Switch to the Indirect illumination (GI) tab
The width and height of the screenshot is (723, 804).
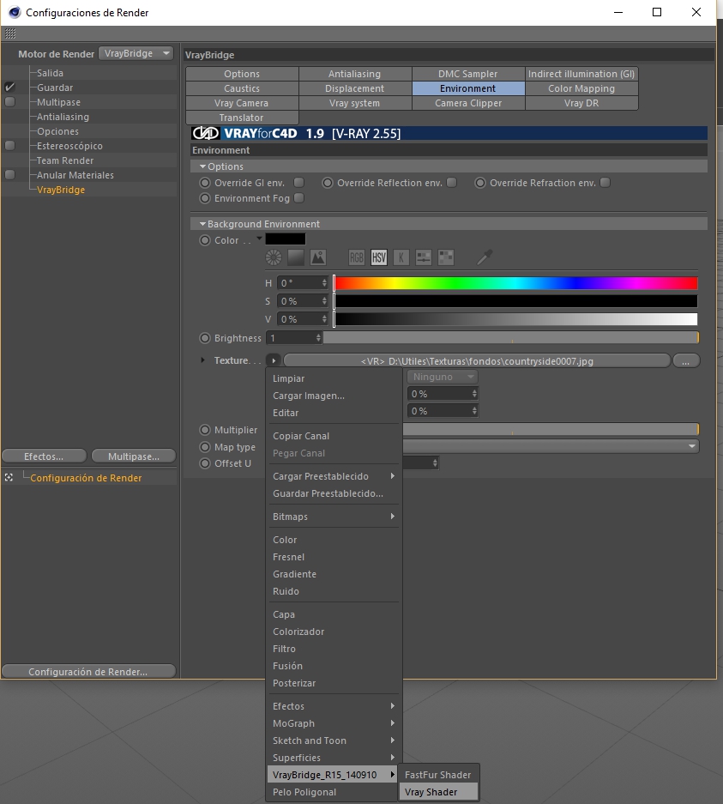pyautogui.click(x=581, y=74)
